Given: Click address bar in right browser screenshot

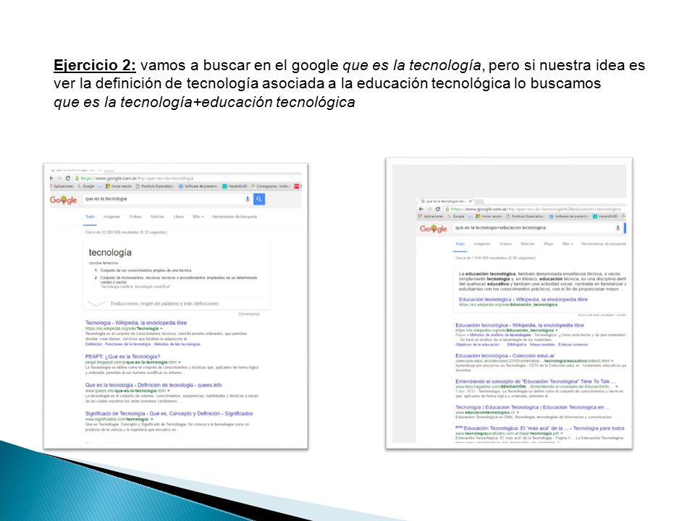Looking at the screenshot, I should (x=534, y=209).
